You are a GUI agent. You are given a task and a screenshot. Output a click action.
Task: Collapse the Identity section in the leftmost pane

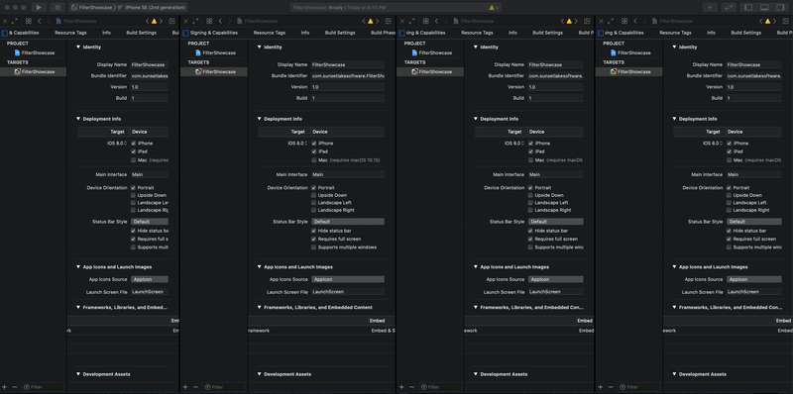tap(78, 47)
